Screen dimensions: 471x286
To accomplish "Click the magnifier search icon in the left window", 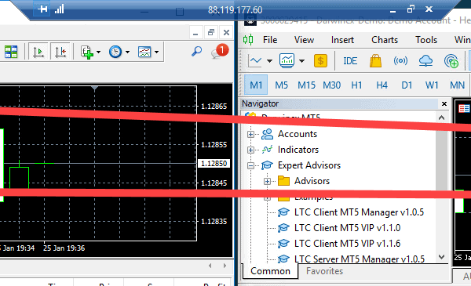I will (197, 51).
